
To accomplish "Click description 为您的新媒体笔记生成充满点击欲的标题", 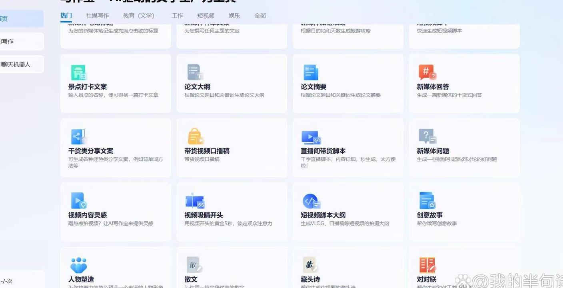I will pyautogui.click(x=113, y=31).
